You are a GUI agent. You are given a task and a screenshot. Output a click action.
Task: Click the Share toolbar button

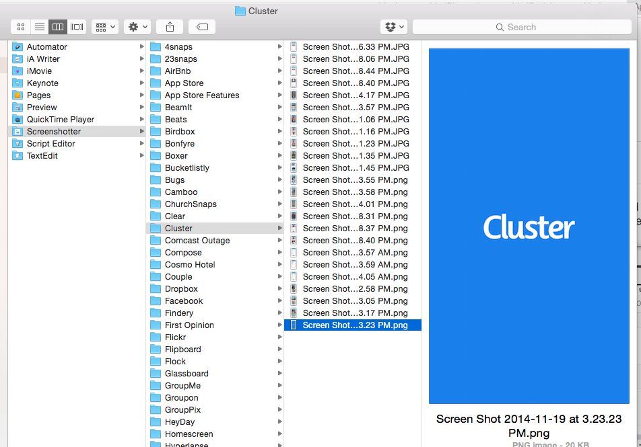[x=170, y=27]
